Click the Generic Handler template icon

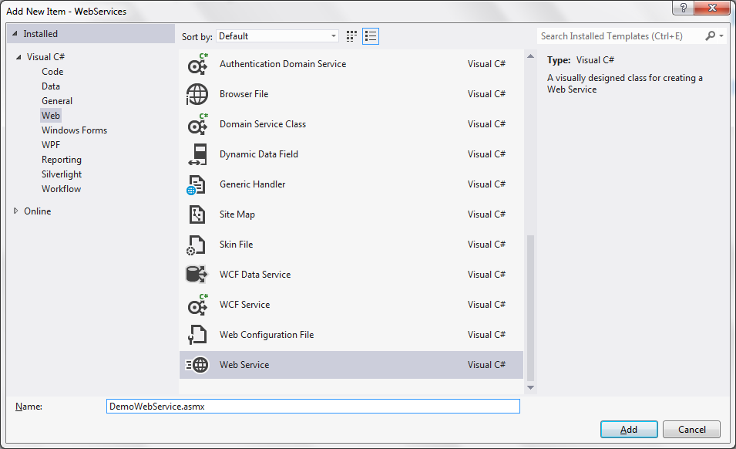coord(198,184)
